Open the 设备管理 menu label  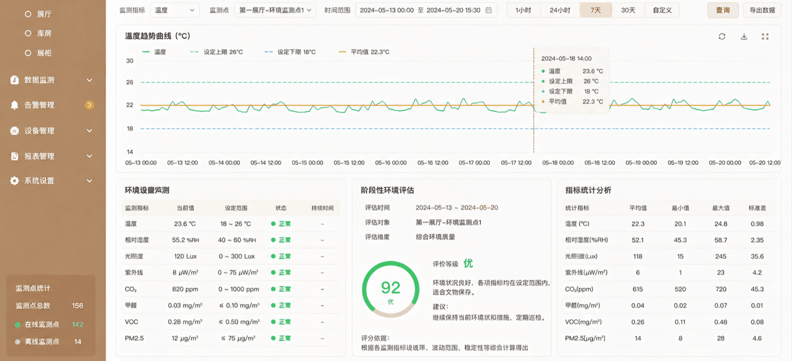[x=39, y=131]
